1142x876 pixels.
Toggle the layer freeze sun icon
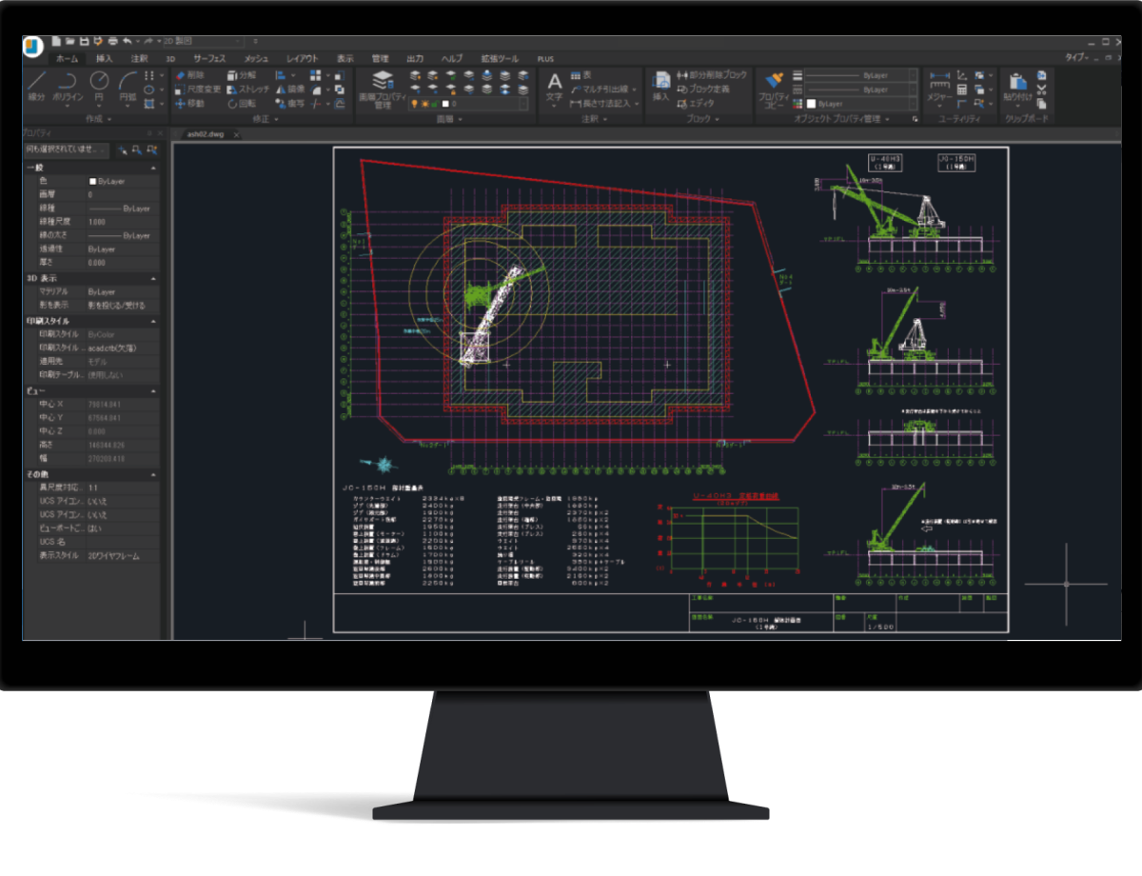point(424,104)
